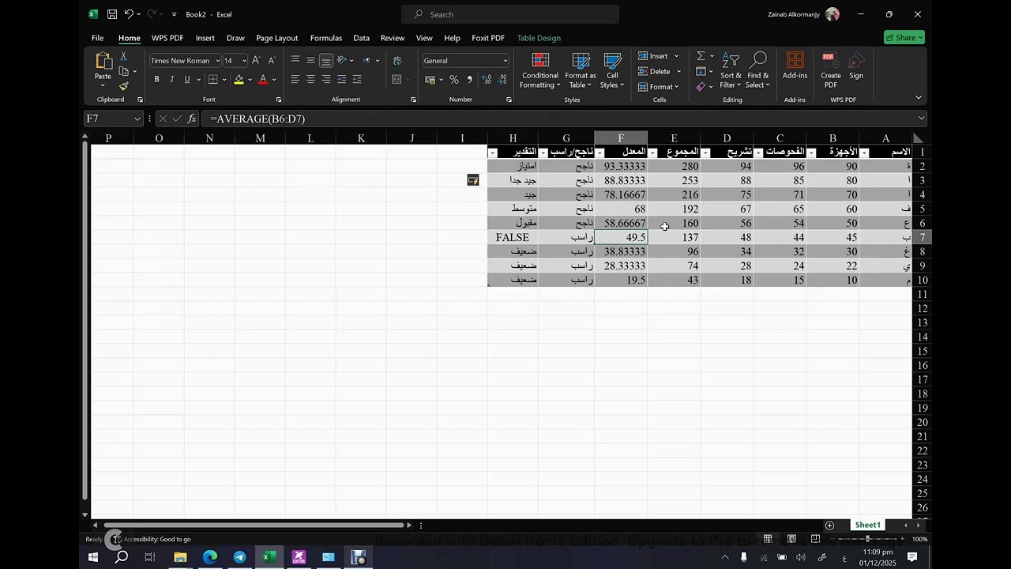Open the Name Box dropdown arrow
Image resolution: width=1011 pixels, height=569 pixels.
point(137,119)
